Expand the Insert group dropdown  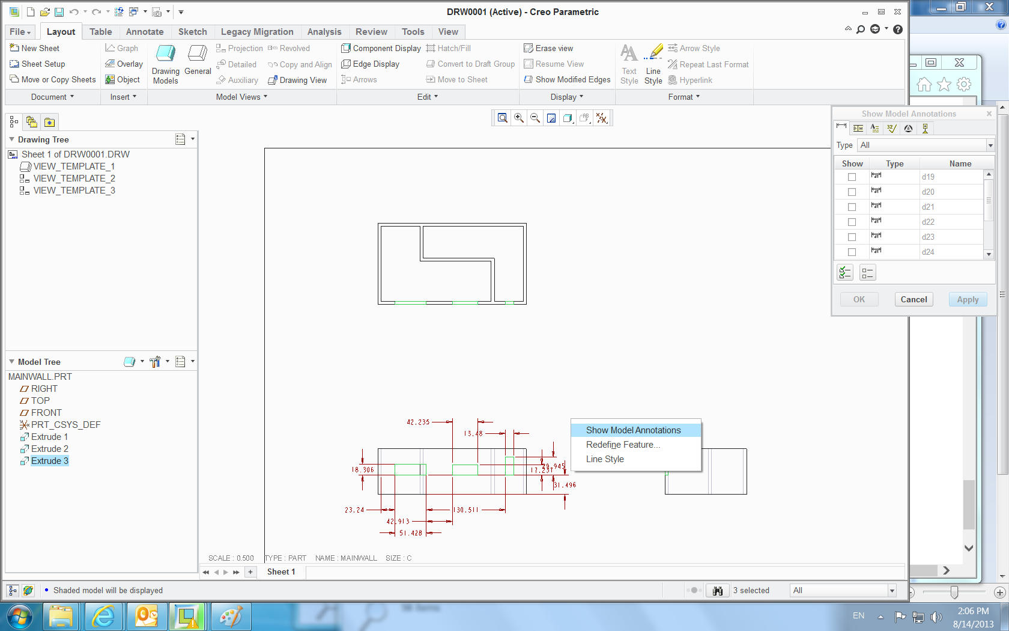pos(123,97)
